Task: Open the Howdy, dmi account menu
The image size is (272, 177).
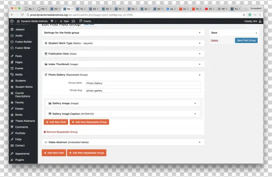Action: coord(253,21)
